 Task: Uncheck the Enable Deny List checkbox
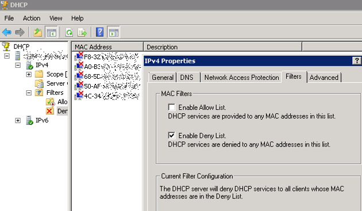tap(172, 136)
